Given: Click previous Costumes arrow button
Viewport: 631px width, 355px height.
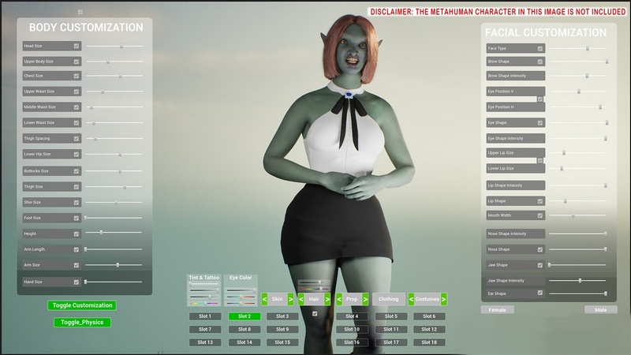Looking at the screenshot, I should [x=411, y=300].
